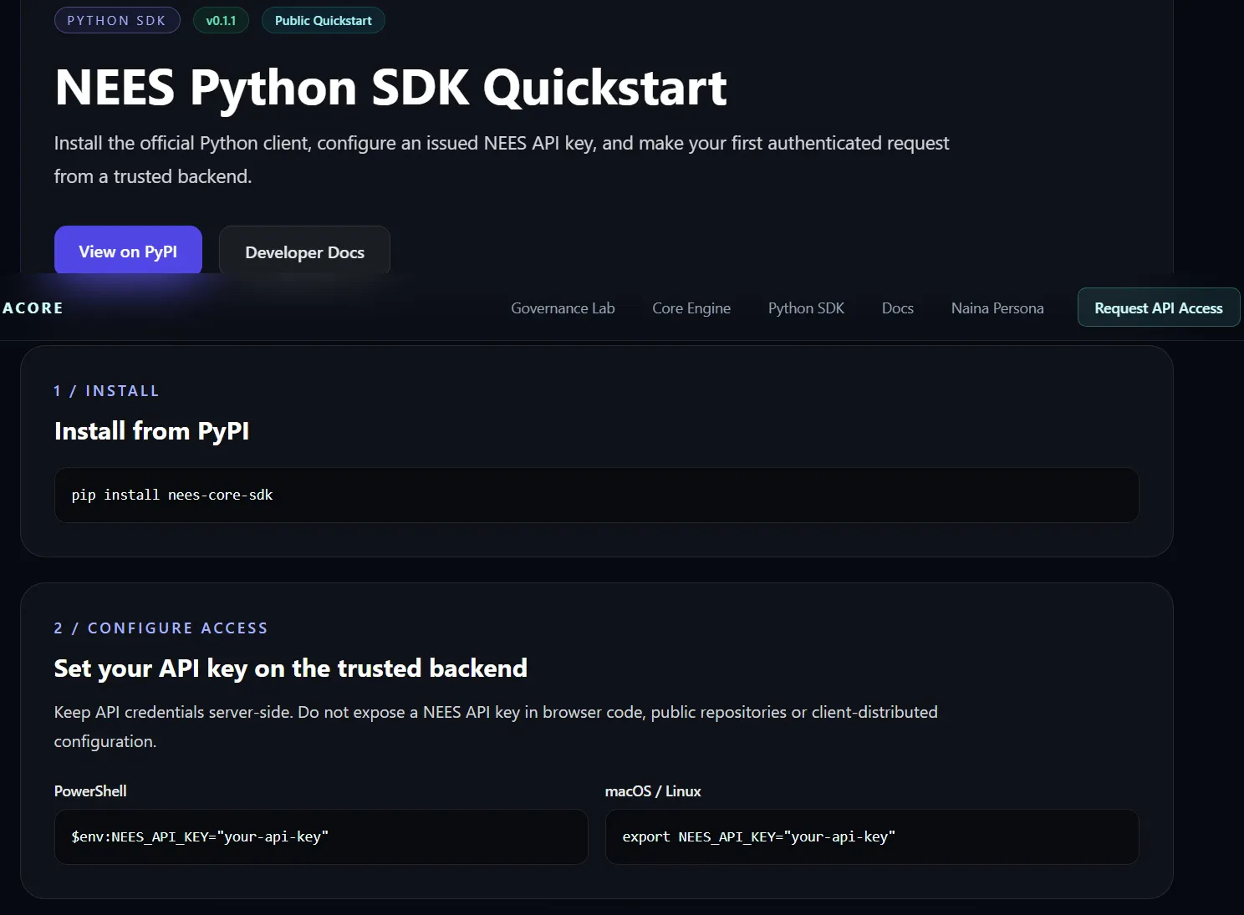Open the View on PyPI button

128,251
